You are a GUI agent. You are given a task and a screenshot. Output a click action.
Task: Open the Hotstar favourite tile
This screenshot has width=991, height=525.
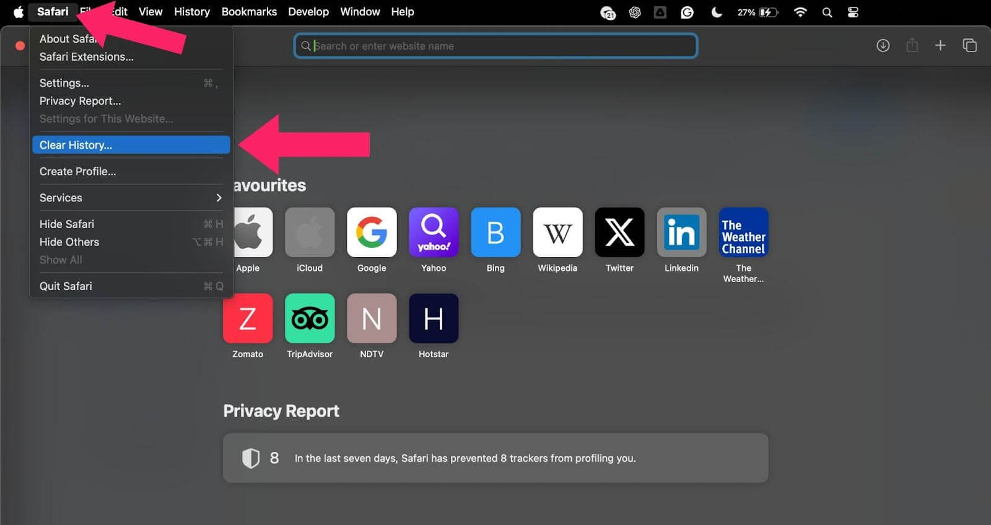click(434, 318)
